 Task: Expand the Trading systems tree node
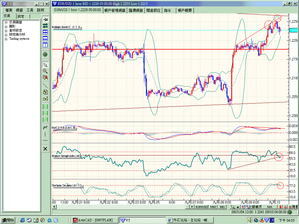(6, 39)
